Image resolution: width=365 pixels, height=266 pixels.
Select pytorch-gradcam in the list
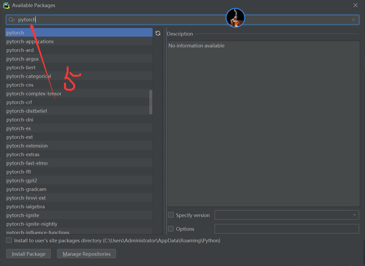[79, 189]
